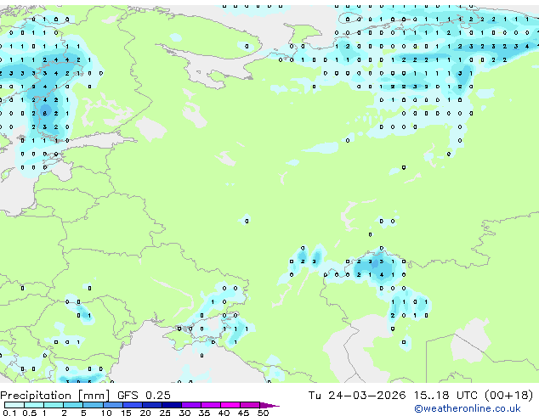
Task: Click the over-50 mm arrow at legend end
Action: pos(269,406)
